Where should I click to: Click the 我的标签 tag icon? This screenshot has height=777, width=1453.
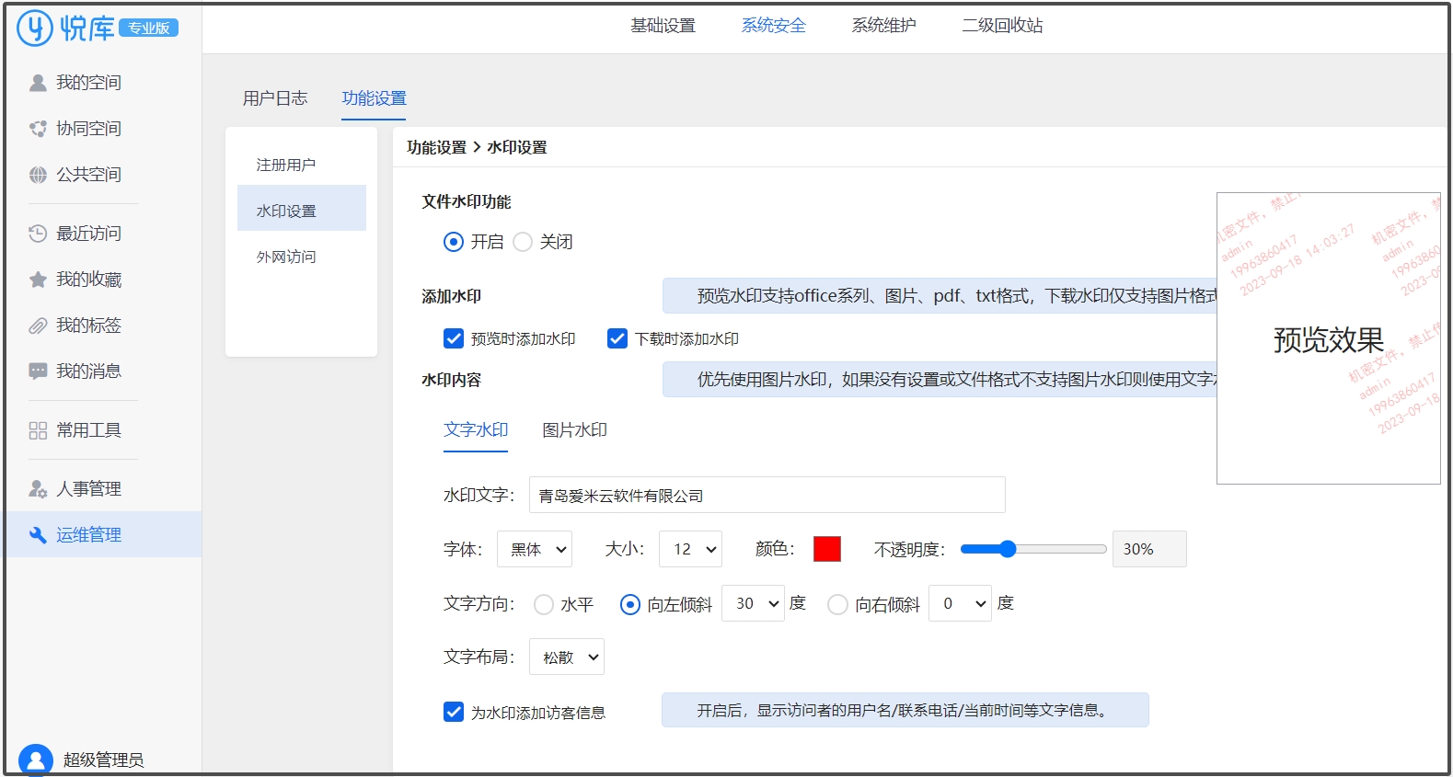tap(38, 326)
